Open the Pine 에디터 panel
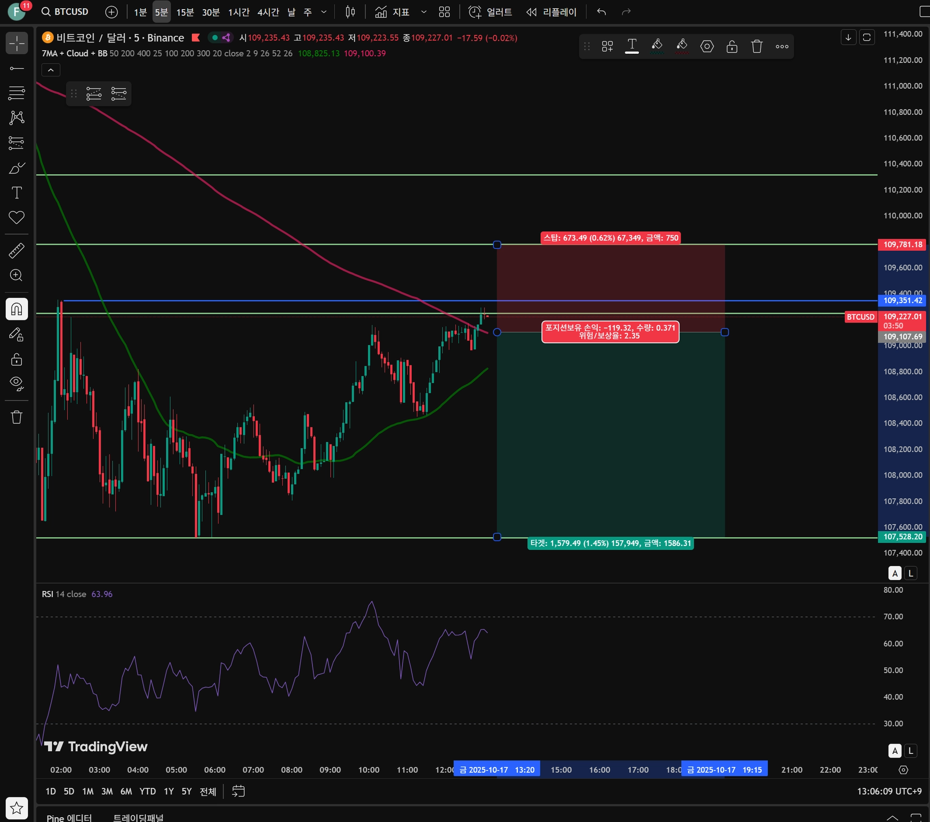The height and width of the screenshot is (822, 930). (x=69, y=817)
